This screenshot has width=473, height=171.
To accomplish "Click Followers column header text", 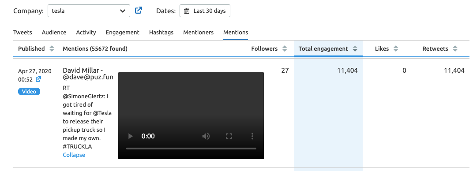I will [264, 49].
